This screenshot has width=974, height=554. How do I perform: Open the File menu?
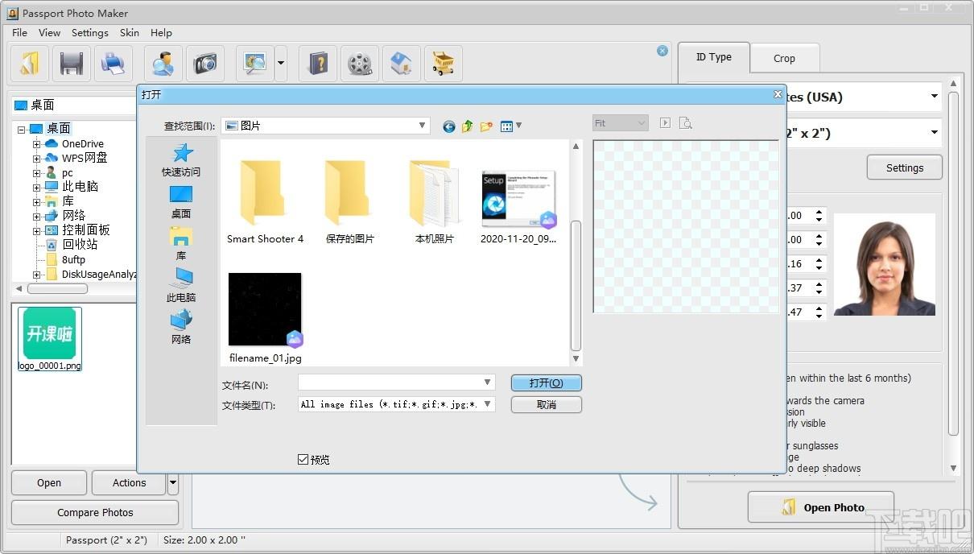click(x=19, y=33)
